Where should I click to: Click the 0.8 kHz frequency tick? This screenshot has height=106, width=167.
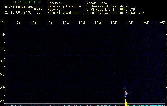click(3, 74)
